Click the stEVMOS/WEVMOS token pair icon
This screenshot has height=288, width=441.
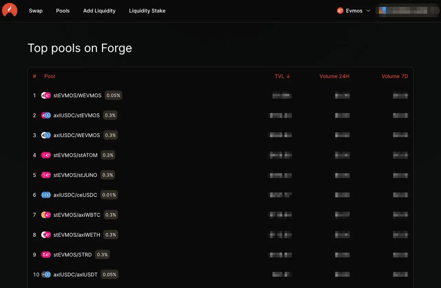pos(46,96)
